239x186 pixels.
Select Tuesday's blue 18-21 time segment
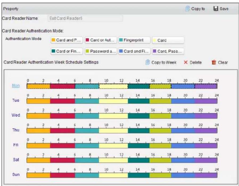click(x=183, y=101)
